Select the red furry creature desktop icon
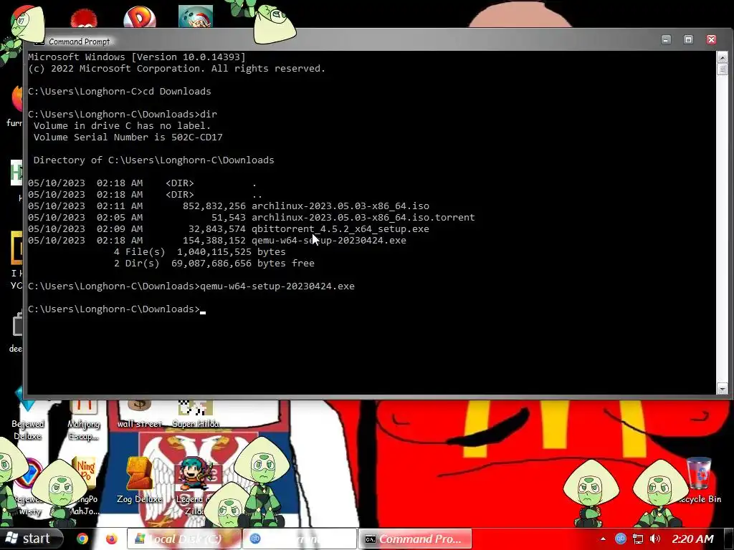 point(83,19)
